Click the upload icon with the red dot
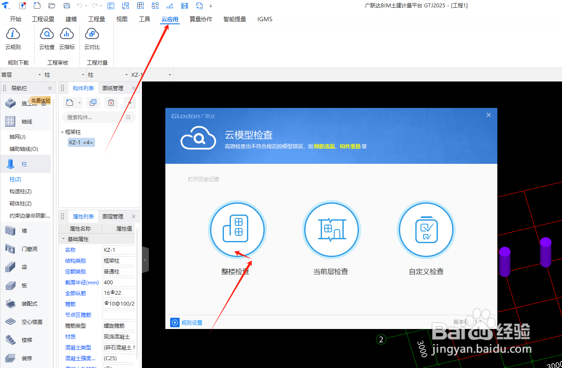This screenshot has height=368, width=562. 22,6
